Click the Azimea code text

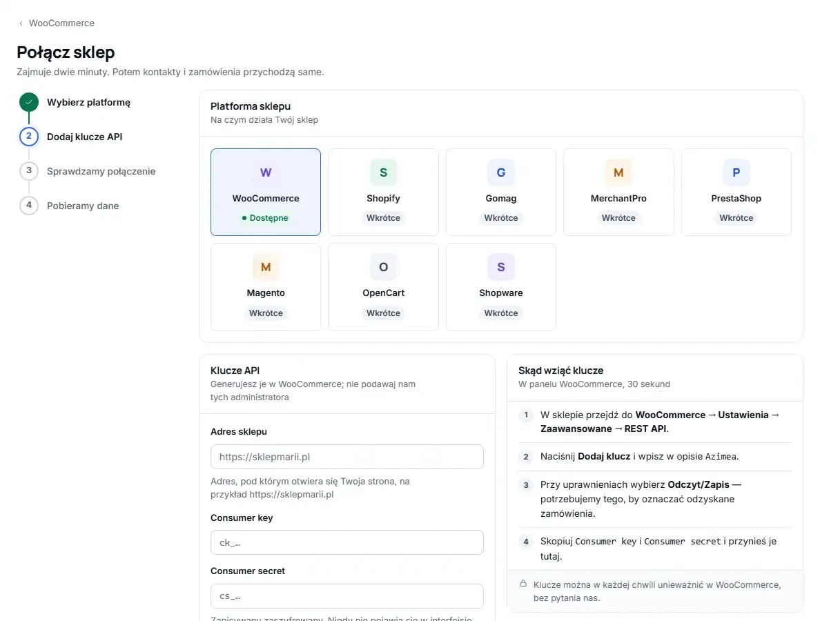click(721, 457)
